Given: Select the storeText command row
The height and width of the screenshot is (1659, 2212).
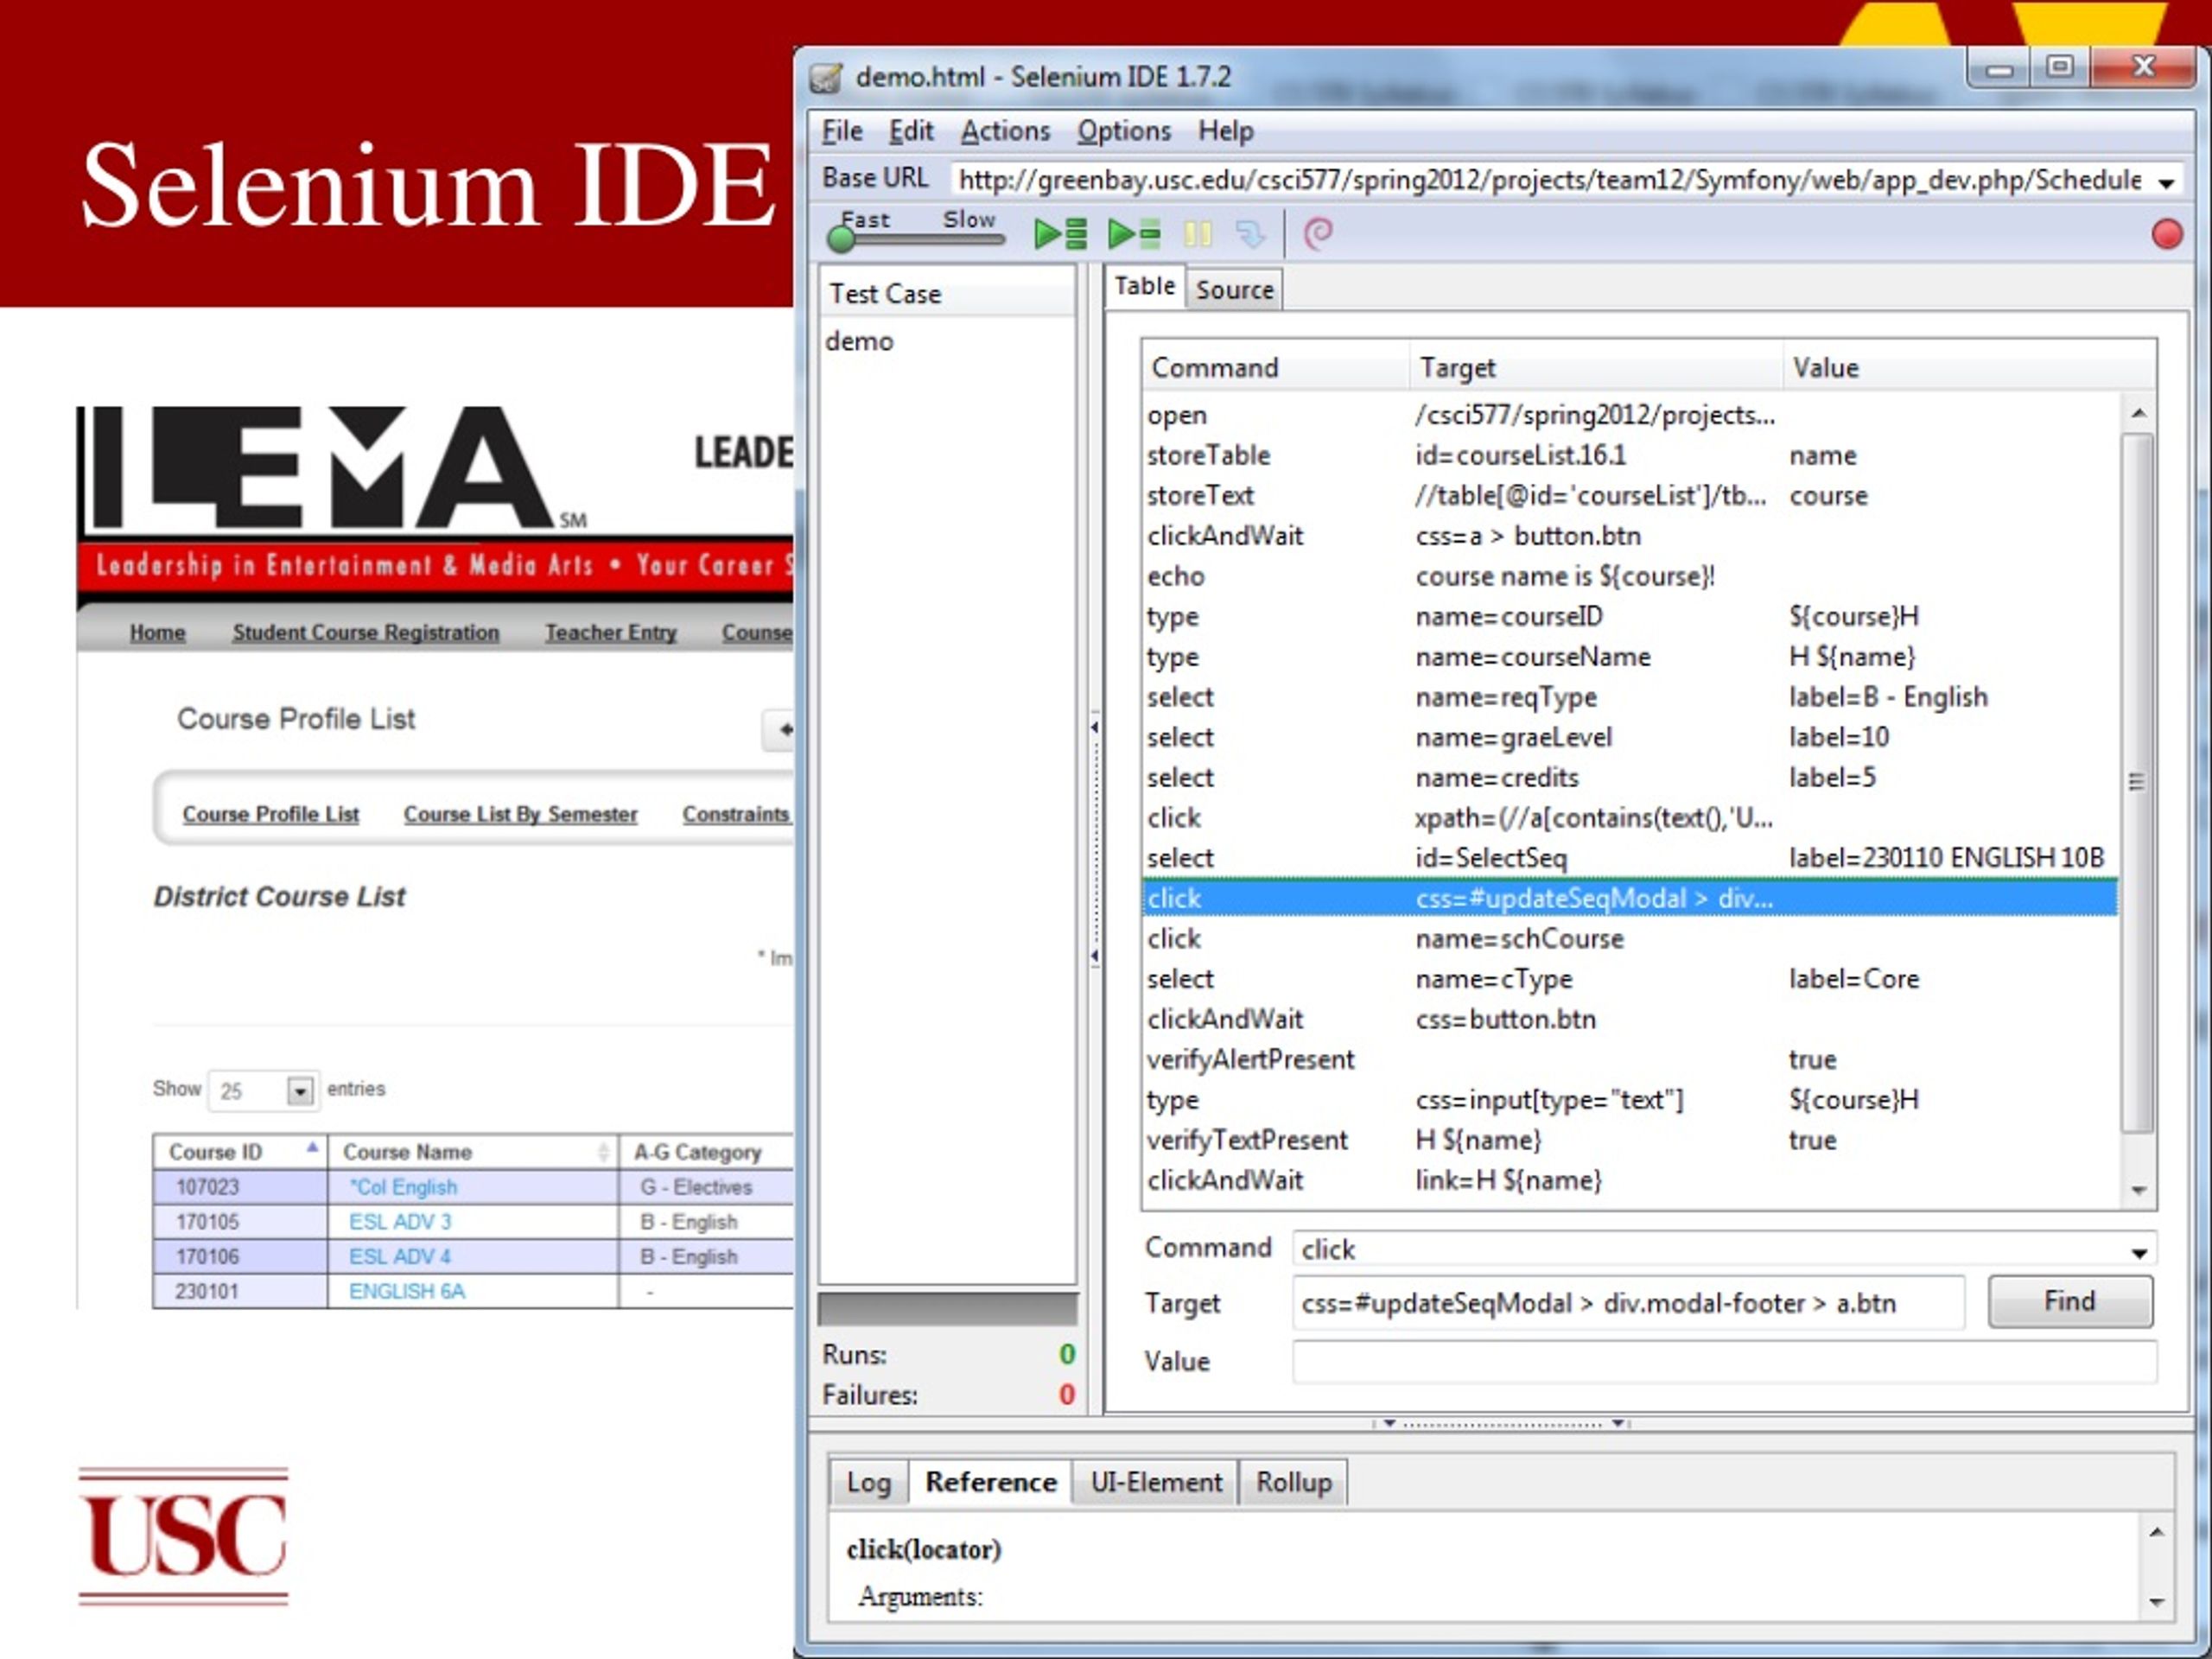Looking at the screenshot, I should [1629, 496].
